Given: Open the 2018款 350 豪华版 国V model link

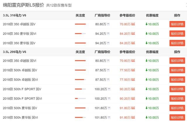Looking at the screenshot, I should [19, 43].
